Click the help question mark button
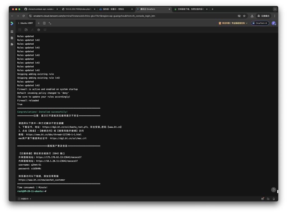This screenshot has height=213, width=287. (274, 190)
